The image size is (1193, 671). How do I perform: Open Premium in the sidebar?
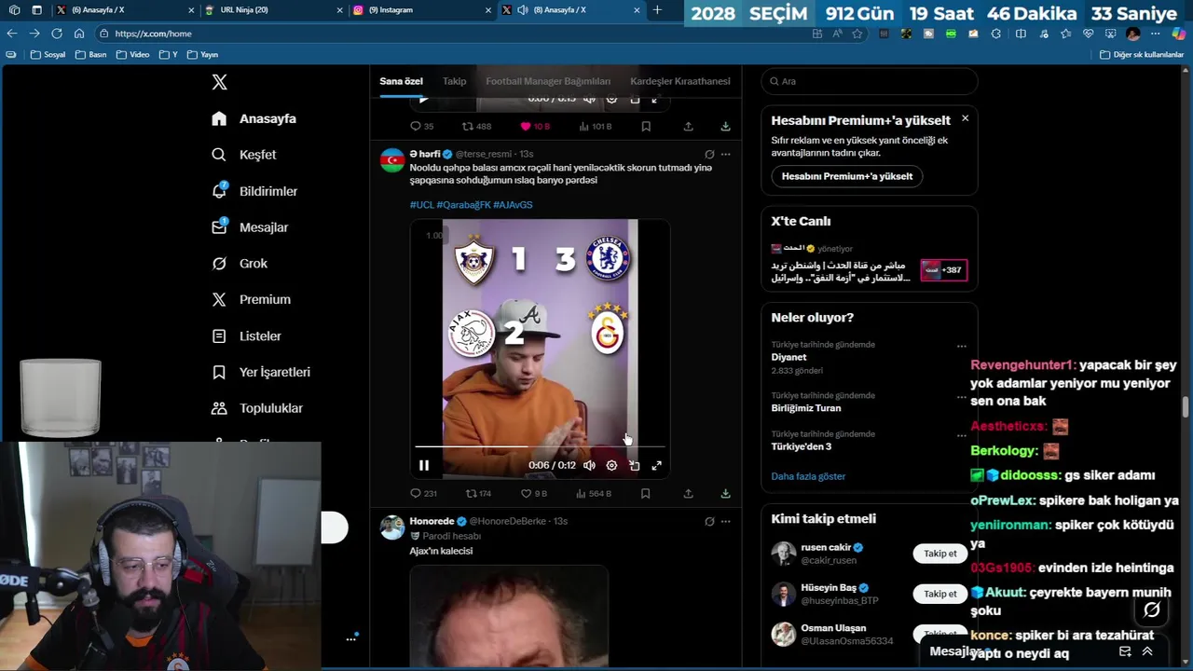[252, 299]
